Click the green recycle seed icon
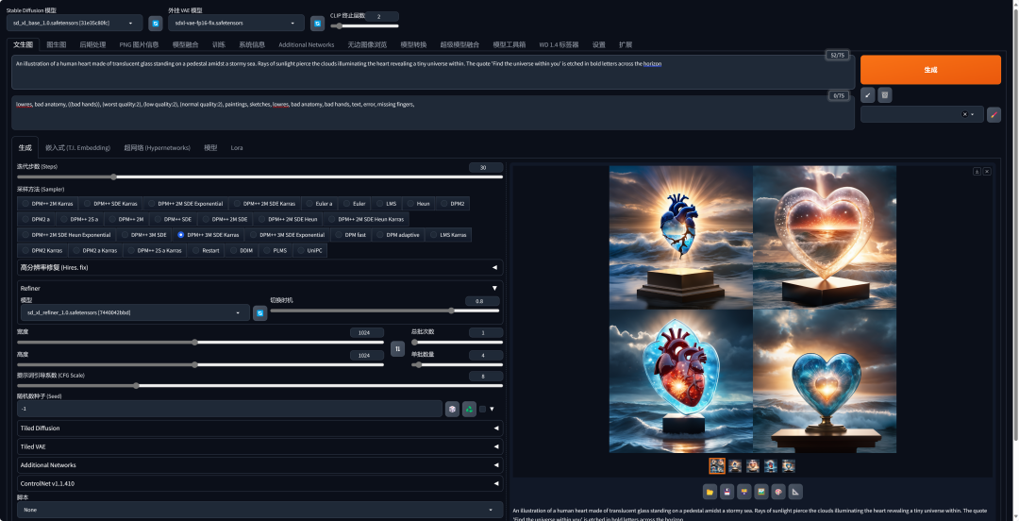Image resolution: width=1019 pixels, height=521 pixels. tap(469, 409)
